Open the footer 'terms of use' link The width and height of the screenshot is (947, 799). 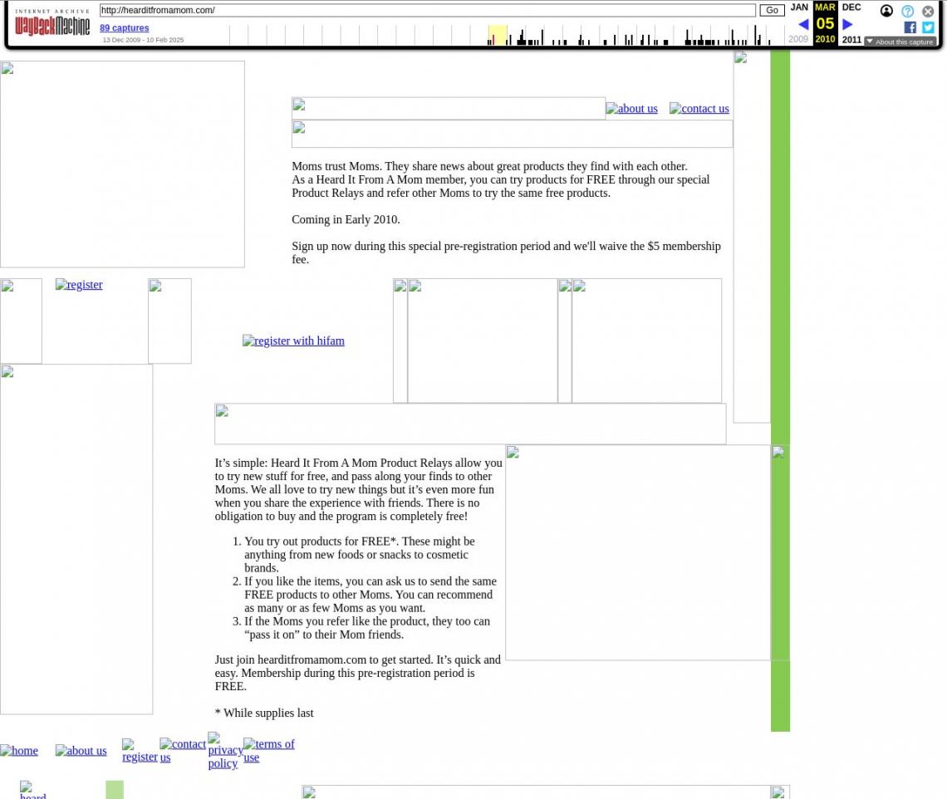pos(269,751)
